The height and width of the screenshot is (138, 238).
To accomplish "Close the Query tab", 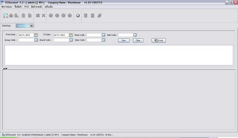I will (32, 26).
